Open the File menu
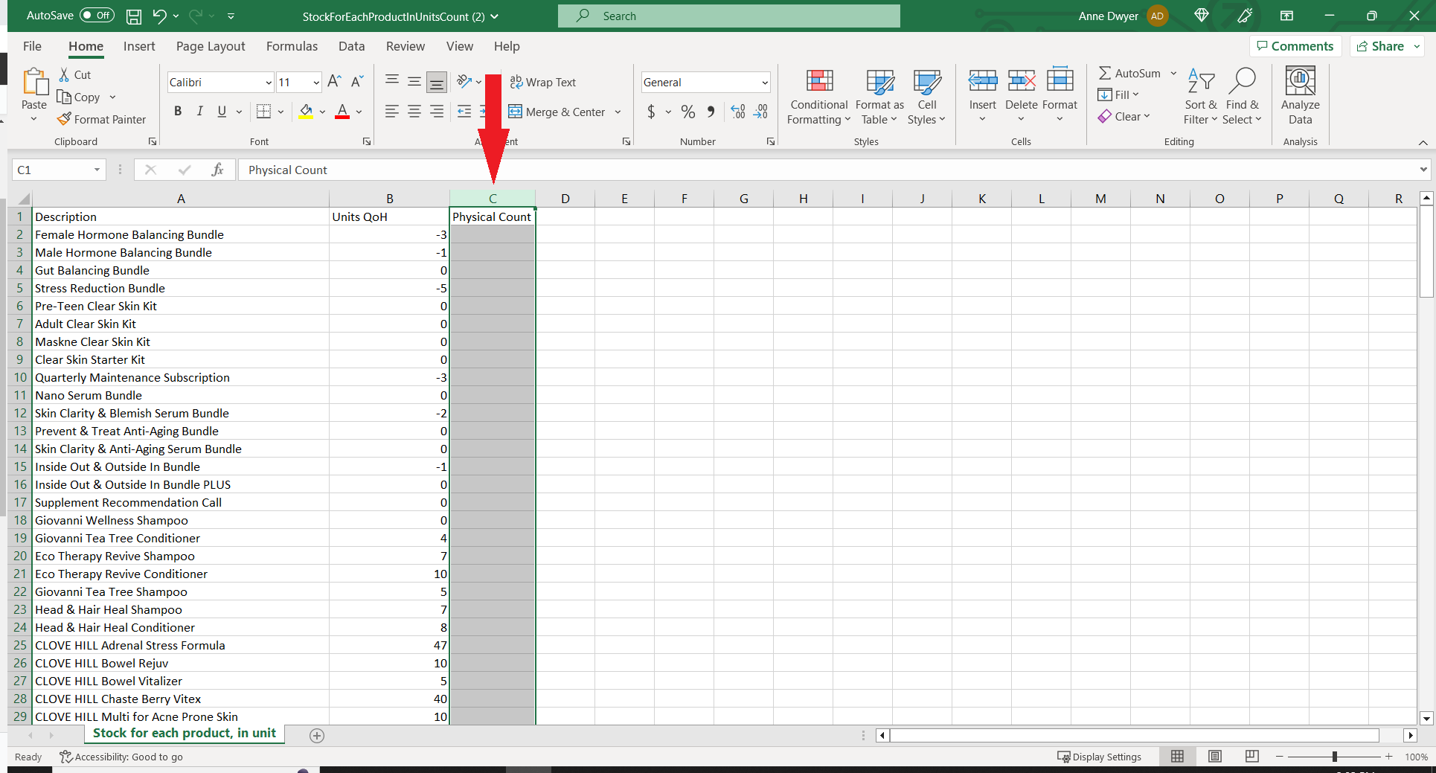 [x=32, y=46]
